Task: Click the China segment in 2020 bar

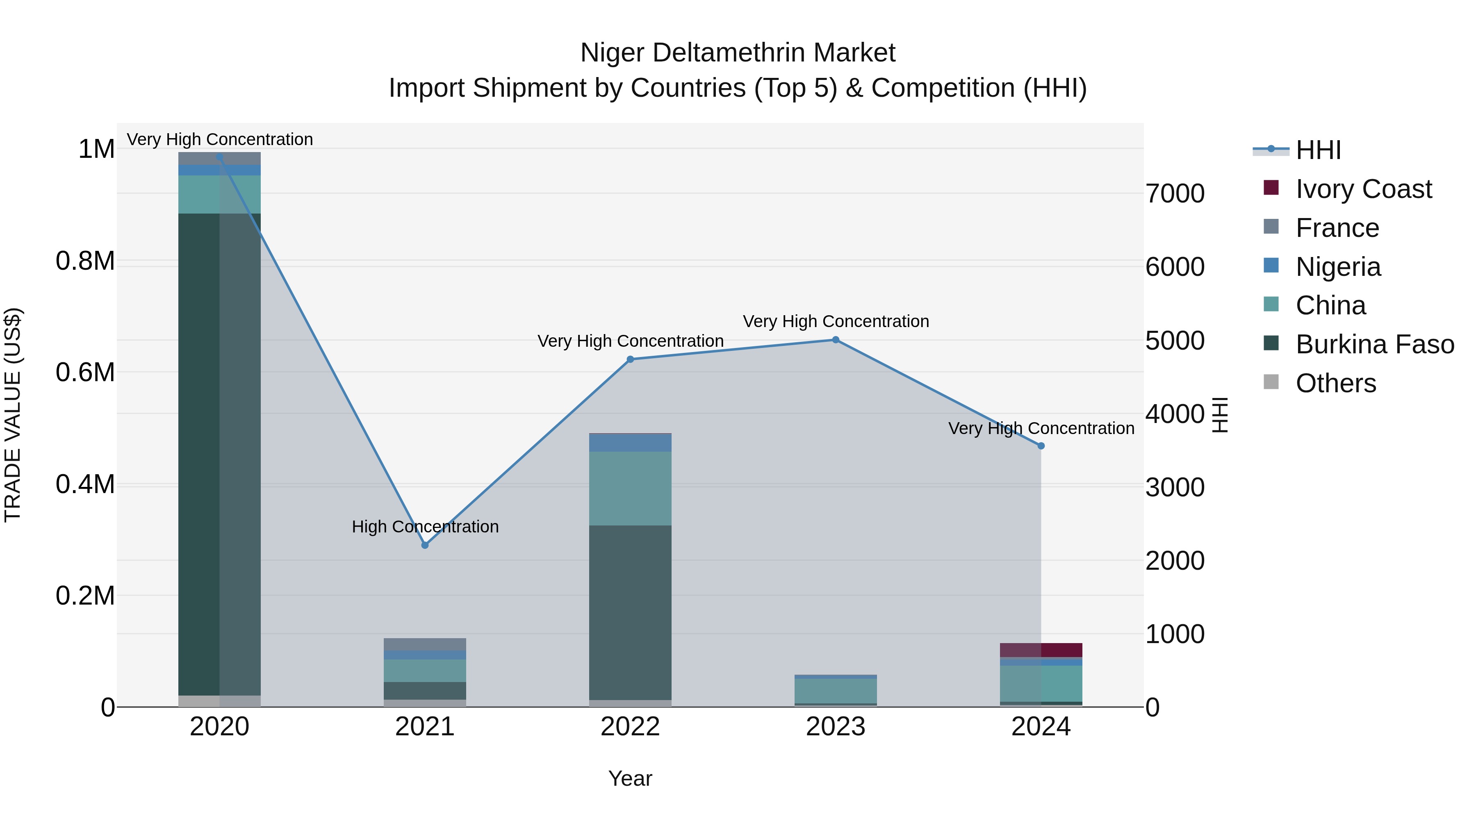Action: (x=219, y=195)
